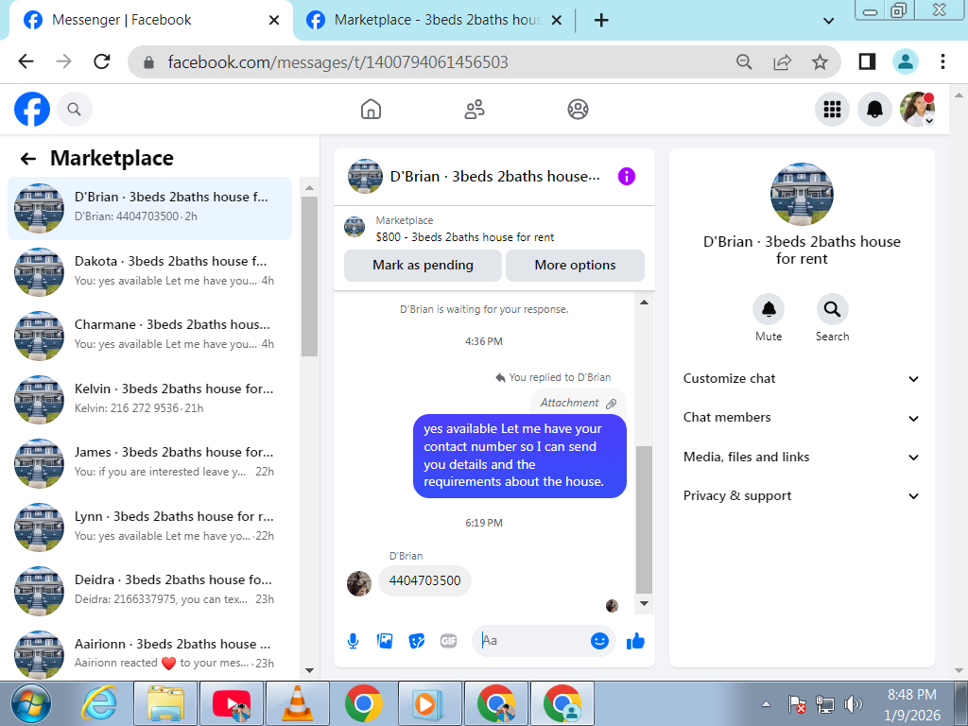Open Chrome profile avatar
This screenshot has width=968, height=726.
pos(905,61)
